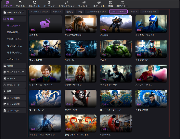The image size is (180, 139).
Task: Click the レコード sidebar icon
Action: click(5, 79)
